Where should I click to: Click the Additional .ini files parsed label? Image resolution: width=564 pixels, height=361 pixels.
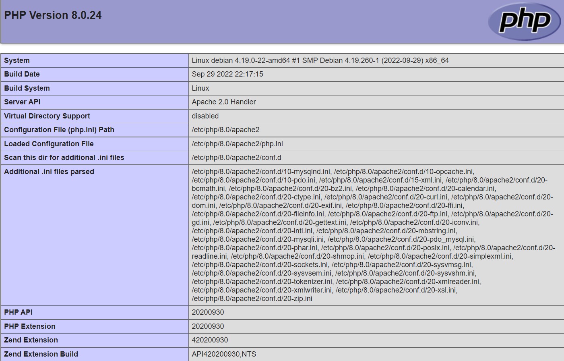coord(49,172)
